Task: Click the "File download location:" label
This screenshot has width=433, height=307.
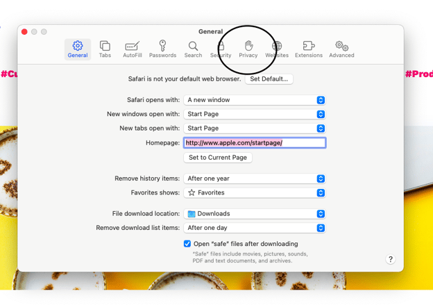Action: click(146, 214)
